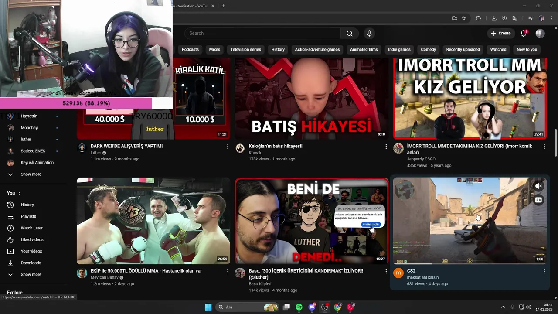558x314 pixels.
Task: Open Sadece ENES subscription channel
Action: 33,151
